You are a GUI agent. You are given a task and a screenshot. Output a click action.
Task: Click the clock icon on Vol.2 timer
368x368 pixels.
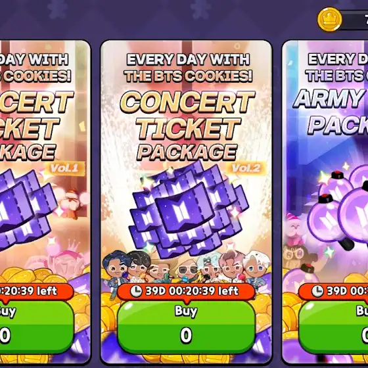coord(137,291)
